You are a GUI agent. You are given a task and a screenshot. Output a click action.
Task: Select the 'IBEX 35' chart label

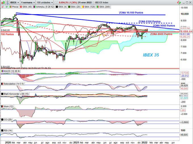coord(151,55)
